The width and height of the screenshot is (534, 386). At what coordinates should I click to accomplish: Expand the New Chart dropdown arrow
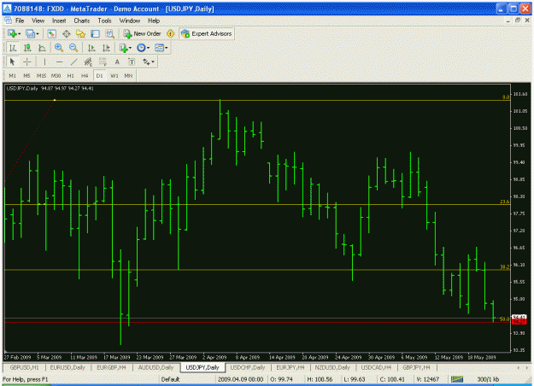20,33
